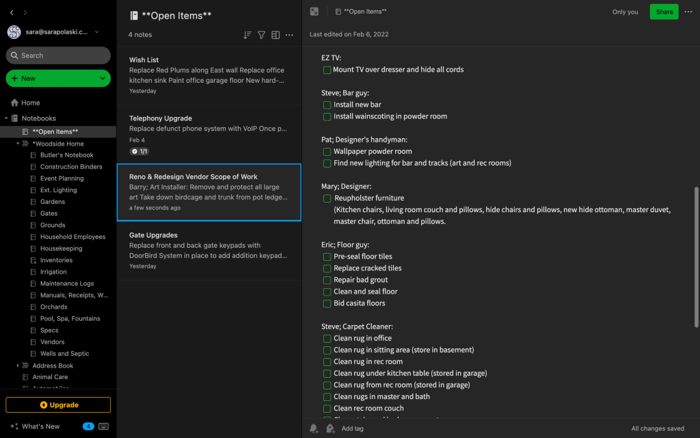Screen dimensions: 700x438
Task: Click the green Share button
Action: click(x=664, y=12)
